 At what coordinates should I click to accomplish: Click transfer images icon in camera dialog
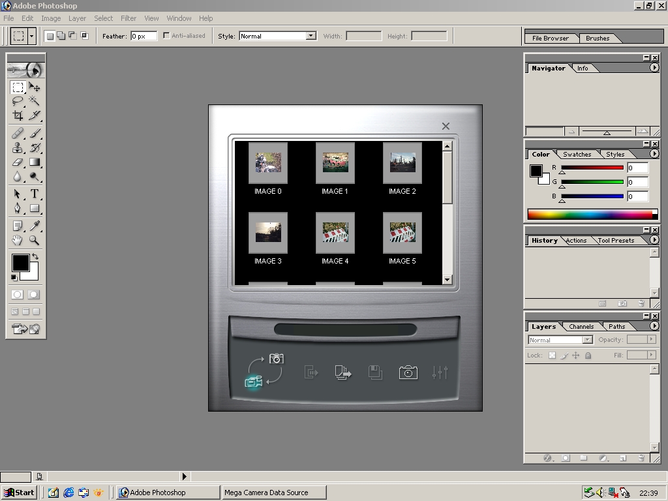pos(343,372)
